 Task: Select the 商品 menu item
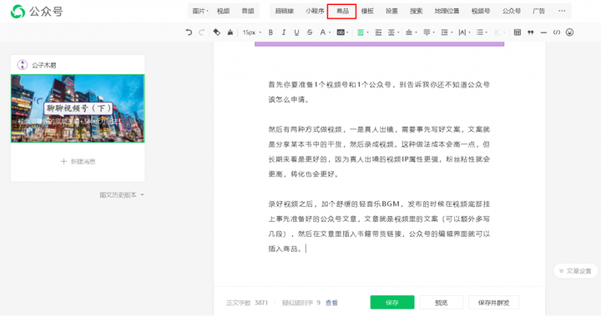point(342,11)
